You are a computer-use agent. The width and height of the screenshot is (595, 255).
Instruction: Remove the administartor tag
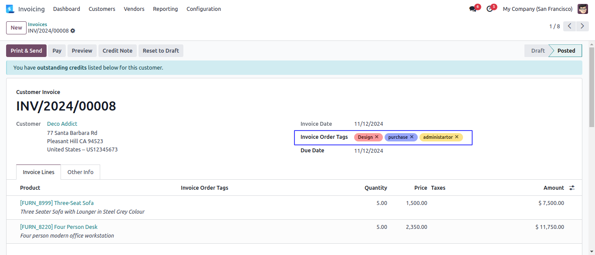[x=456, y=137]
